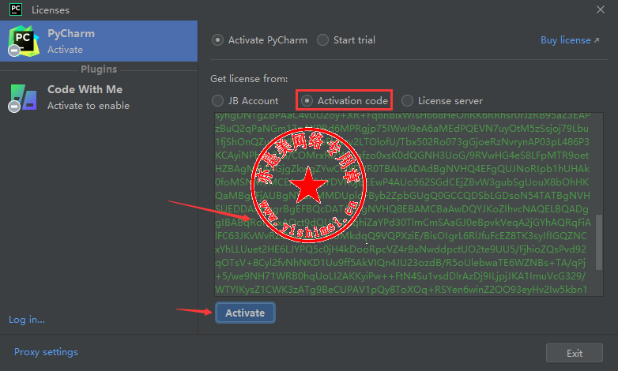Select the Activate PyCharm radio button
The width and height of the screenshot is (618, 371).
[217, 40]
